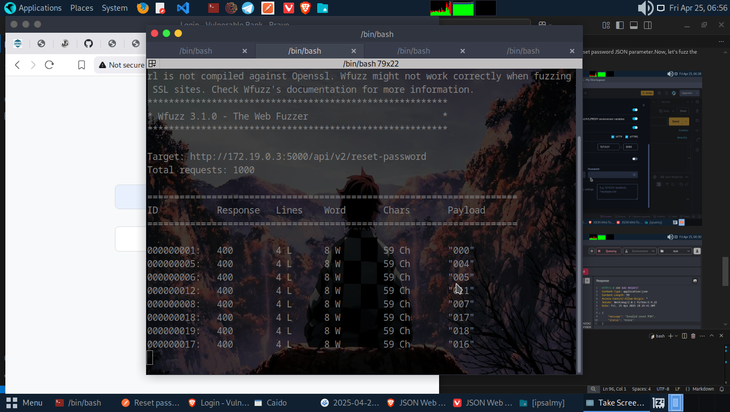The image size is (730, 412).
Task: Click the lower embedded response screenshot
Action: tap(644, 281)
